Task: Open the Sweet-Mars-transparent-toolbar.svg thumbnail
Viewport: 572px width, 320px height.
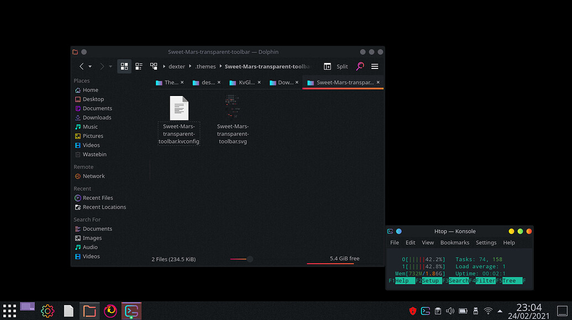Action: pos(232,106)
